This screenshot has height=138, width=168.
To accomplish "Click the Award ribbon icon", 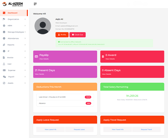I will point(103,56).
